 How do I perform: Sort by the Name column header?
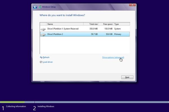click(x=65, y=24)
